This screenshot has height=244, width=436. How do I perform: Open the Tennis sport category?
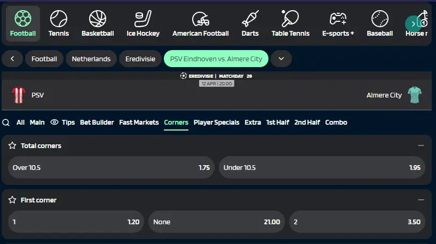point(59,23)
